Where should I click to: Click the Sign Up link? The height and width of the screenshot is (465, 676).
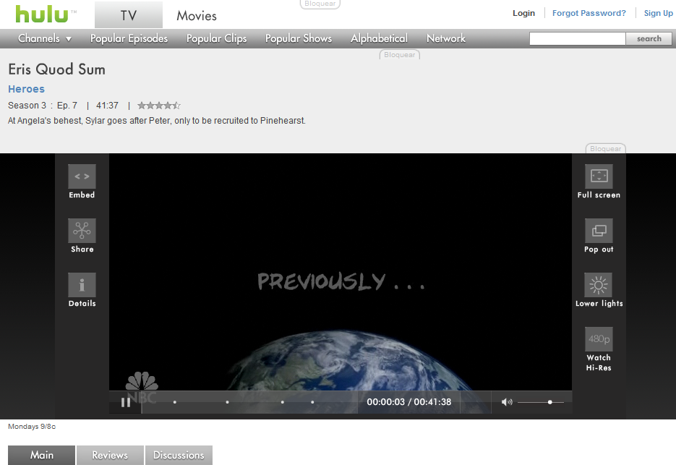point(659,13)
